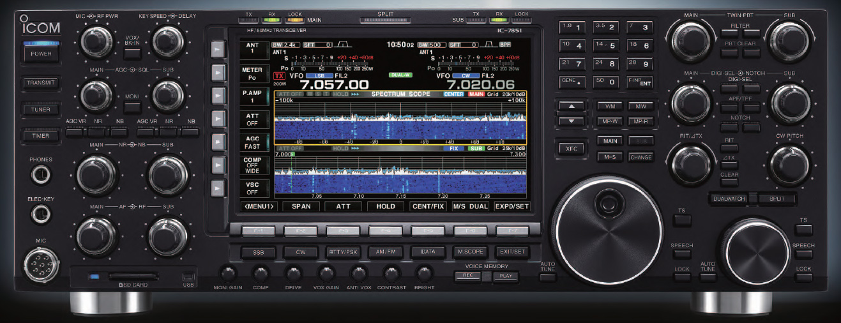This screenshot has height=323, width=841.
Task: Open the M.SCOPE display button
Action: 470,252
